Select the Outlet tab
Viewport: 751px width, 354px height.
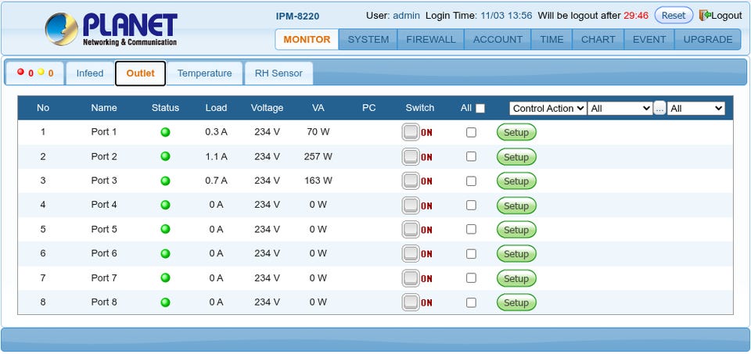pos(140,73)
